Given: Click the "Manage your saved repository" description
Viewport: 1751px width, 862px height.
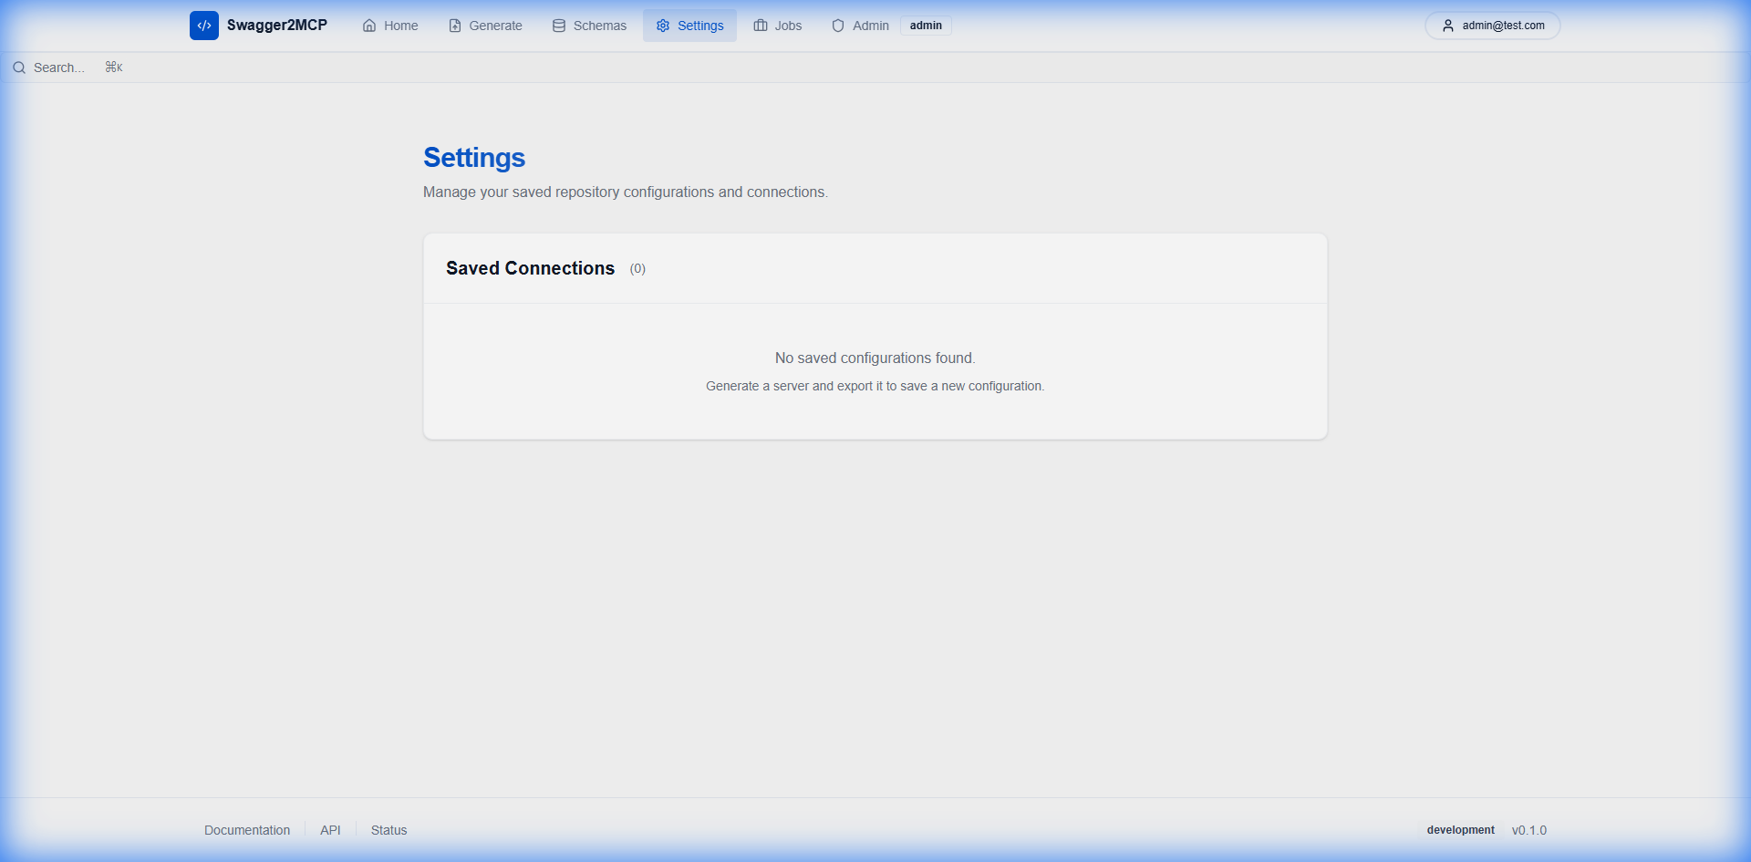Looking at the screenshot, I should [x=626, y=192].
